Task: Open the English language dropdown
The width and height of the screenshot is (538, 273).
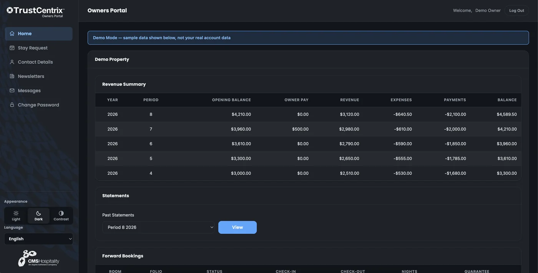Action: point(38,239)
